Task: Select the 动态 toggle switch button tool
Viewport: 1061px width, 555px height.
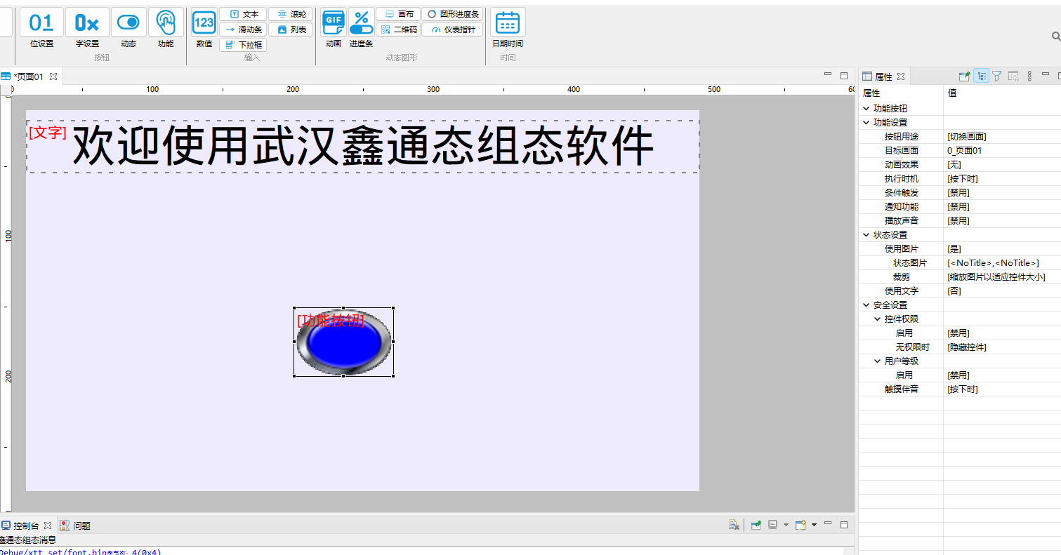Action: (128, 28)
